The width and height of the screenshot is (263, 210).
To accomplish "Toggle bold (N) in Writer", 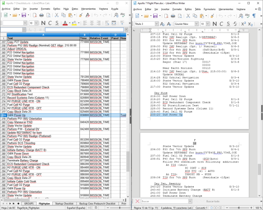I will 215,24.
